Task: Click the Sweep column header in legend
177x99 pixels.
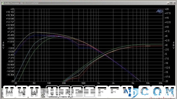Action: click(9, 91)
